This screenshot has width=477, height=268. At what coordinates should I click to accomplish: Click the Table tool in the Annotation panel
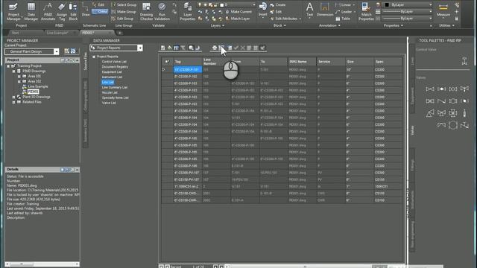[x=343, y=19]
